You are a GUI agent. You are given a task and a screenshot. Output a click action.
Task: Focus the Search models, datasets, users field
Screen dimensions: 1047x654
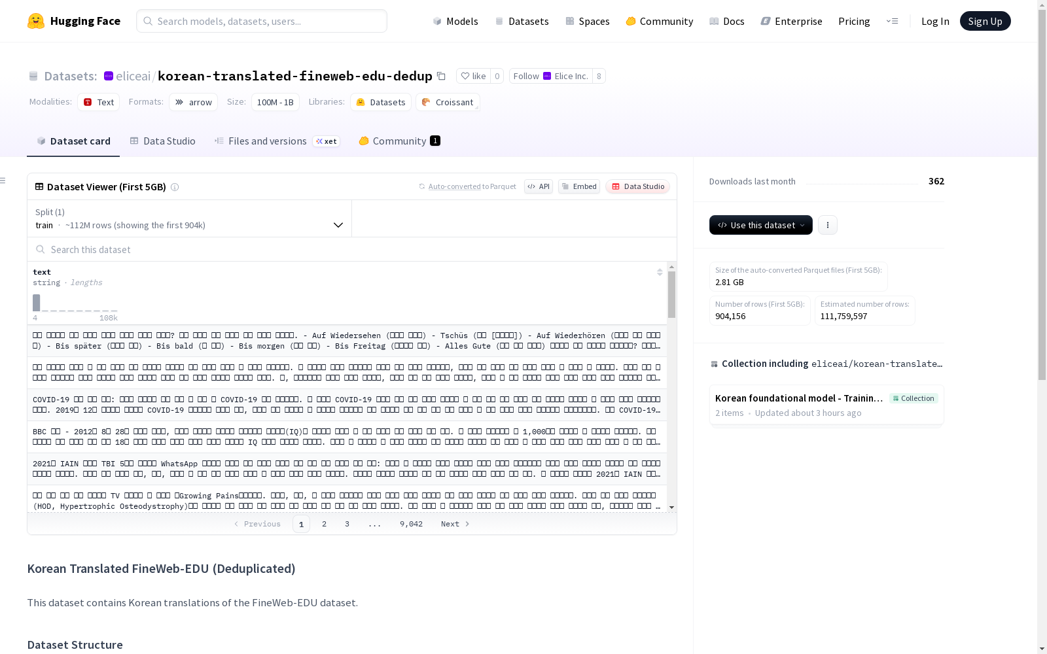[x=262, y=21]
